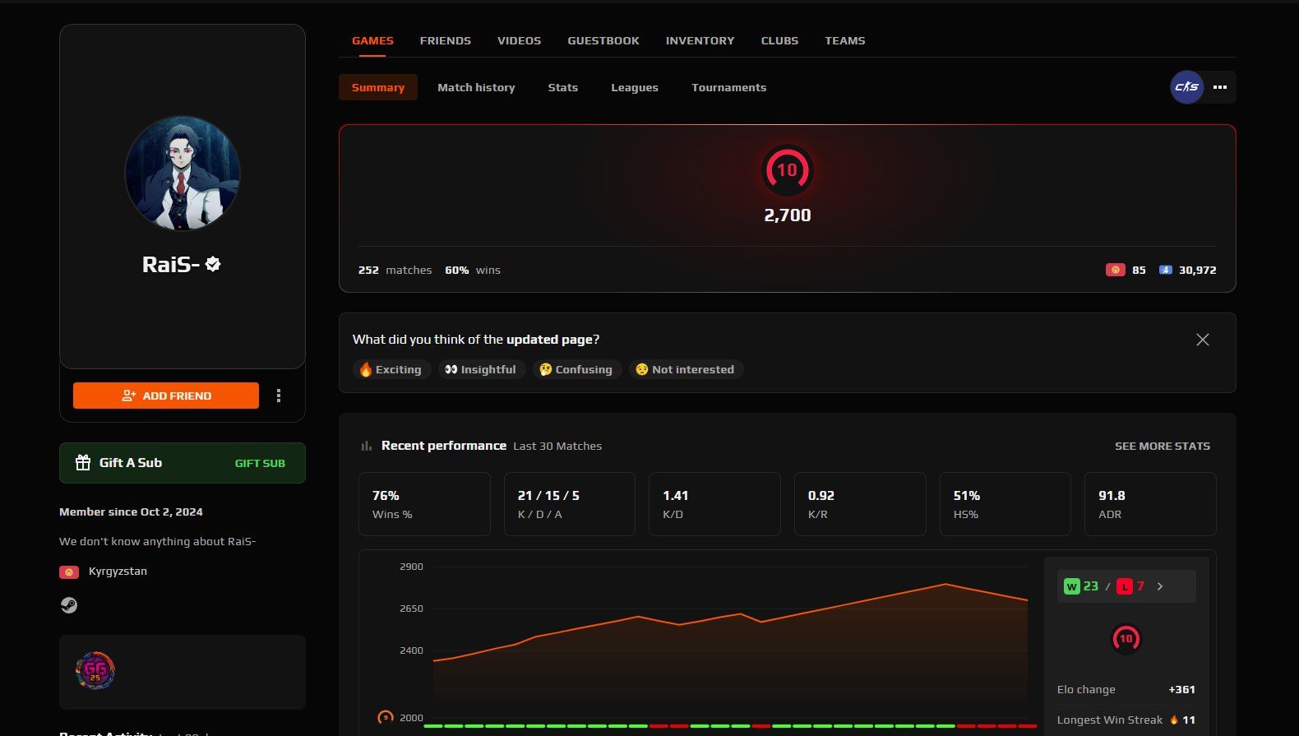Click the verified badge next to RaiS-
This screenshot has height=736, width=1299.
[213, 264]
